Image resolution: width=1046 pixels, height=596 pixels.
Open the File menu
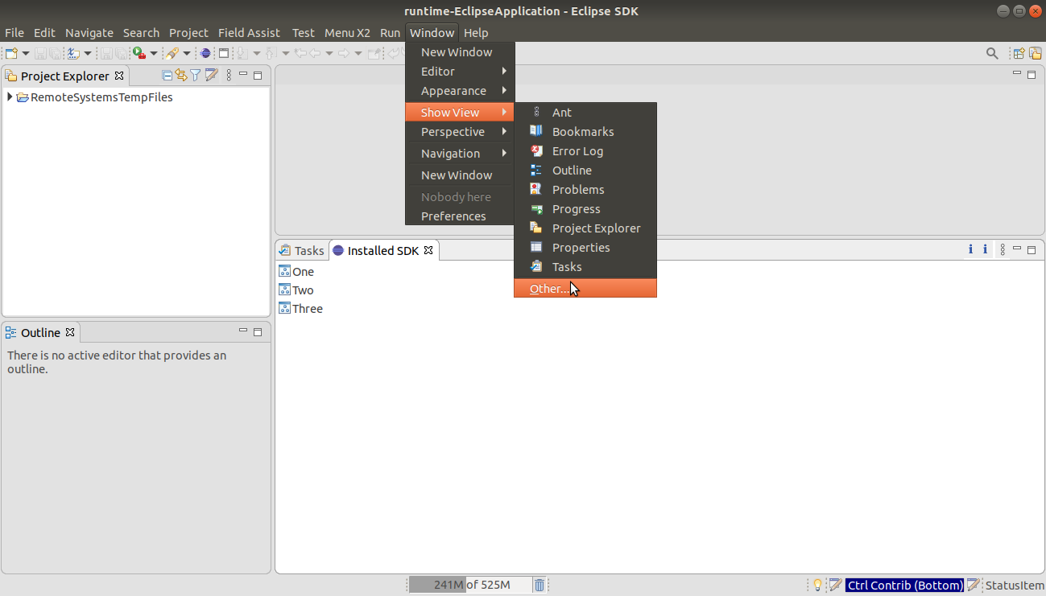(x=14, y=33)
